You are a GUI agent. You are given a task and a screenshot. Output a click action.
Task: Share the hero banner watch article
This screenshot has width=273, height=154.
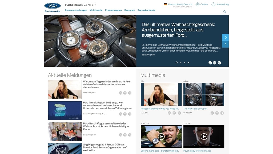(219, 63)
